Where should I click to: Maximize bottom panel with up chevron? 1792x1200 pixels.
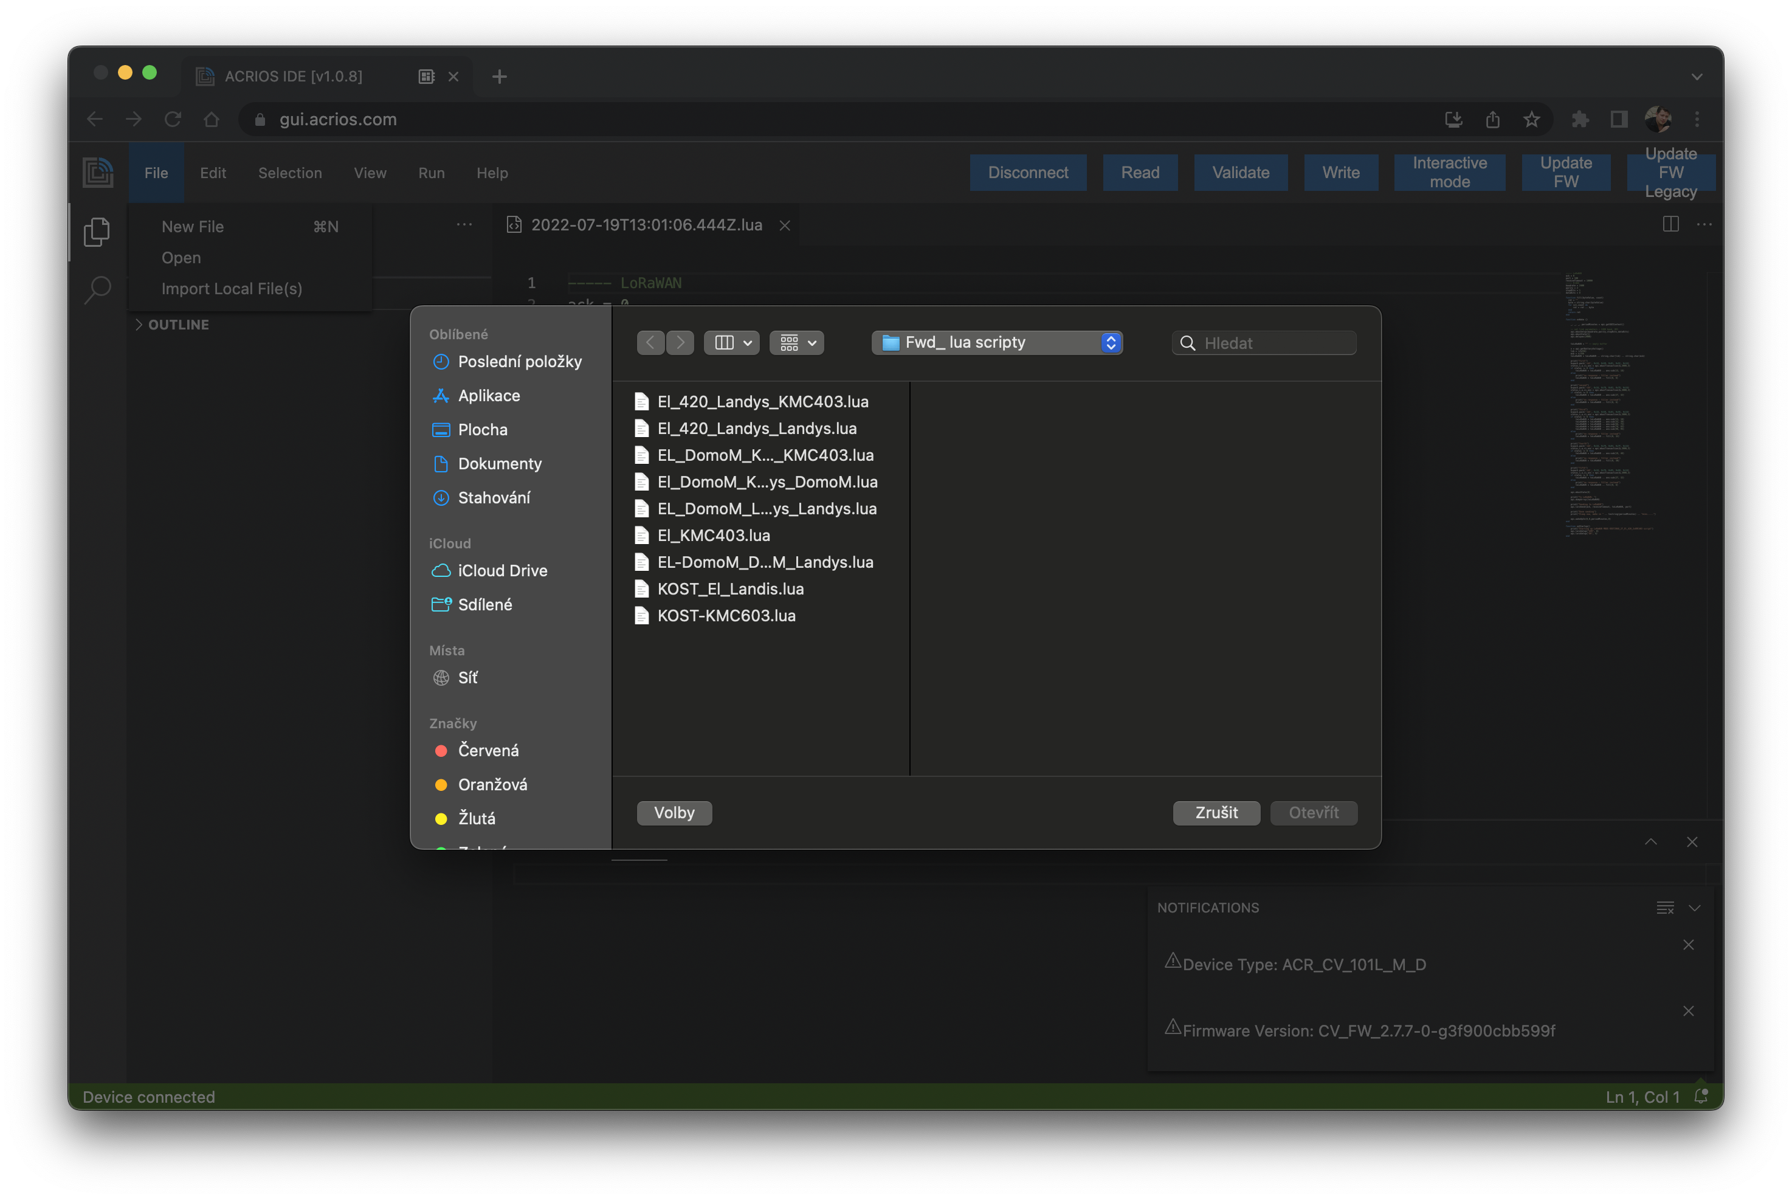pos(1651,842)
